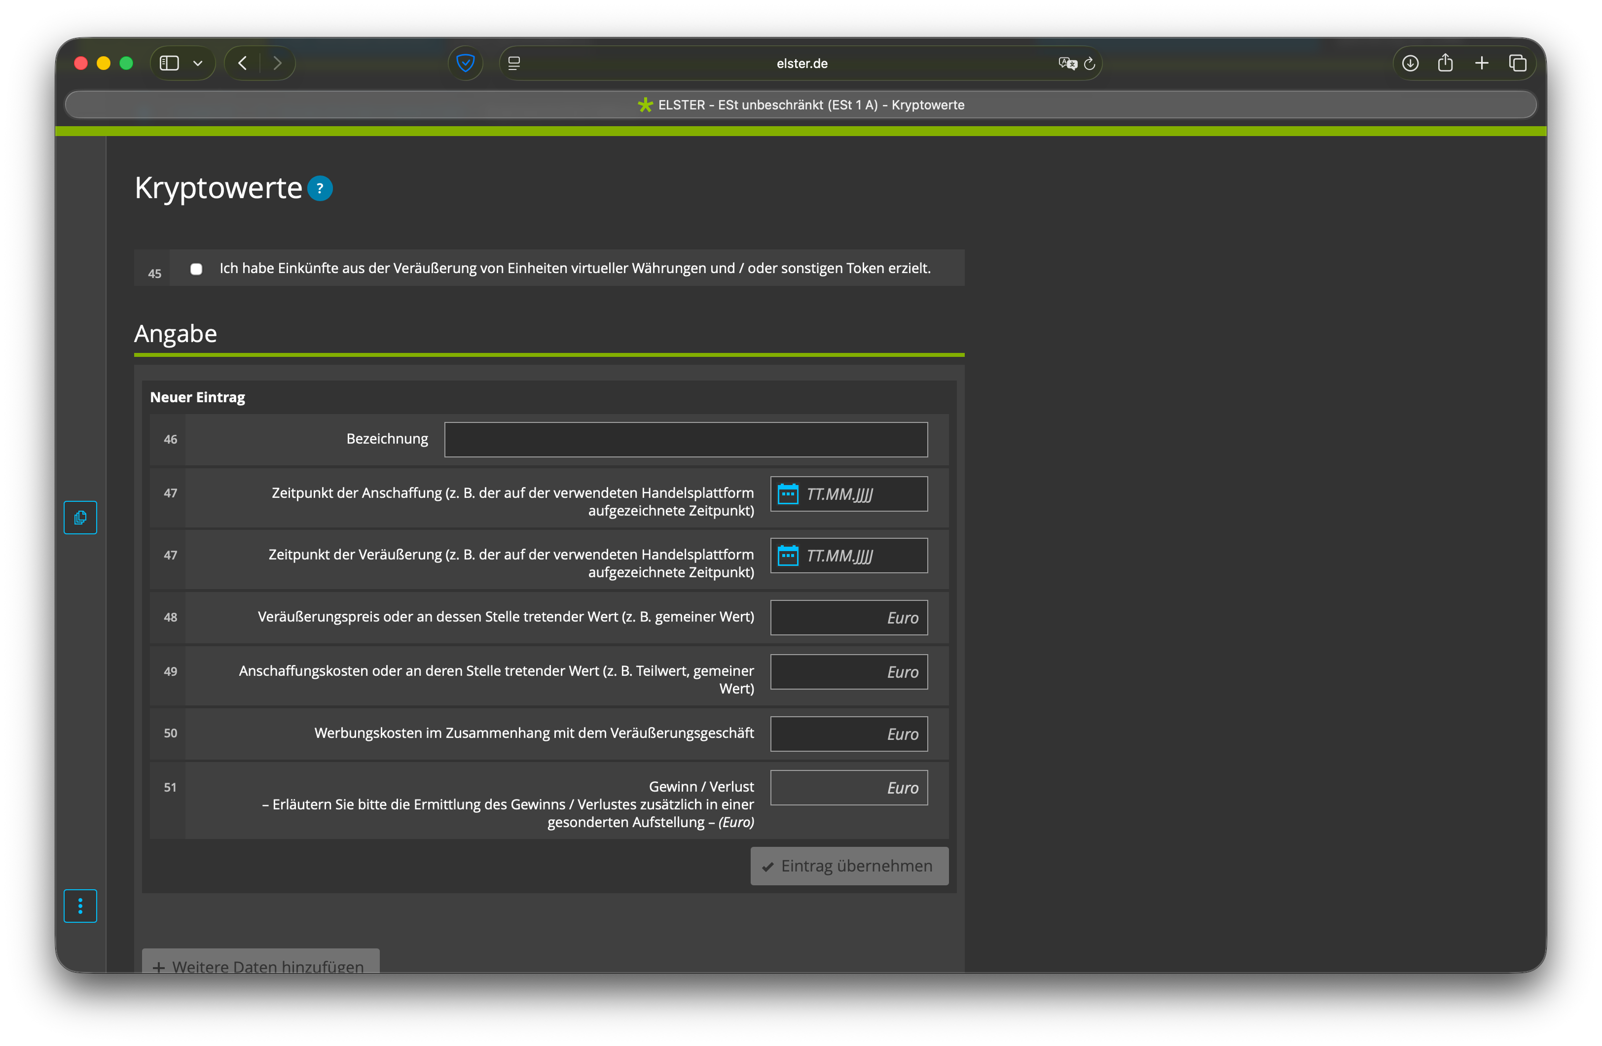Screen dimensions: 1602x1046
Task: Reload the elster.de page
Action: click(1090, 63)
